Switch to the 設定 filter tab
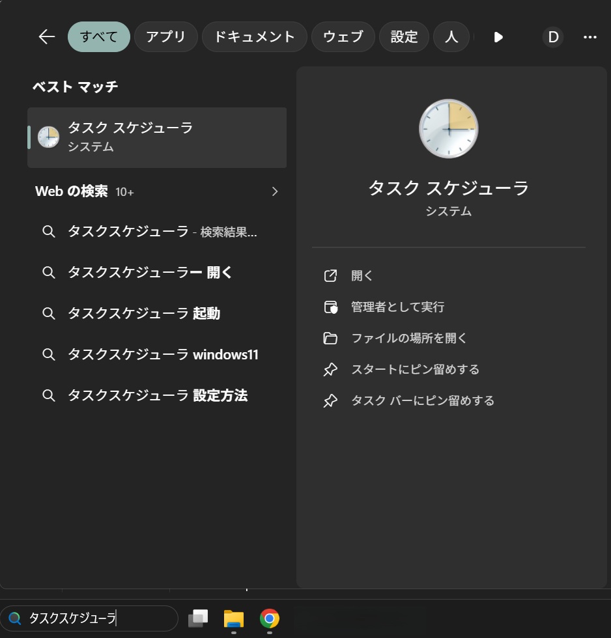This screenshot has height=638, width=611. click(404, 36)
